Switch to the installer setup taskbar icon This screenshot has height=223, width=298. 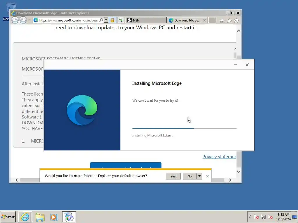[x=69, y=217]
